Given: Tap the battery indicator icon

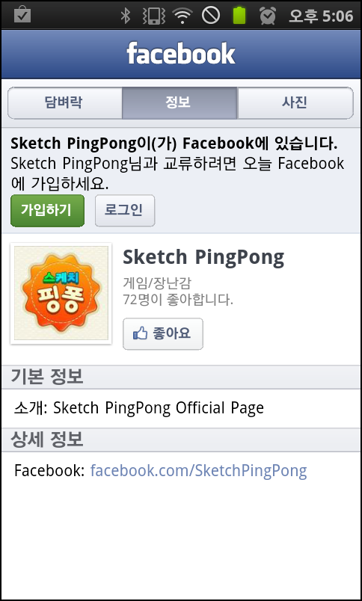Looking at the screenshot, I should pyautogui.click(x=239, y=16).
